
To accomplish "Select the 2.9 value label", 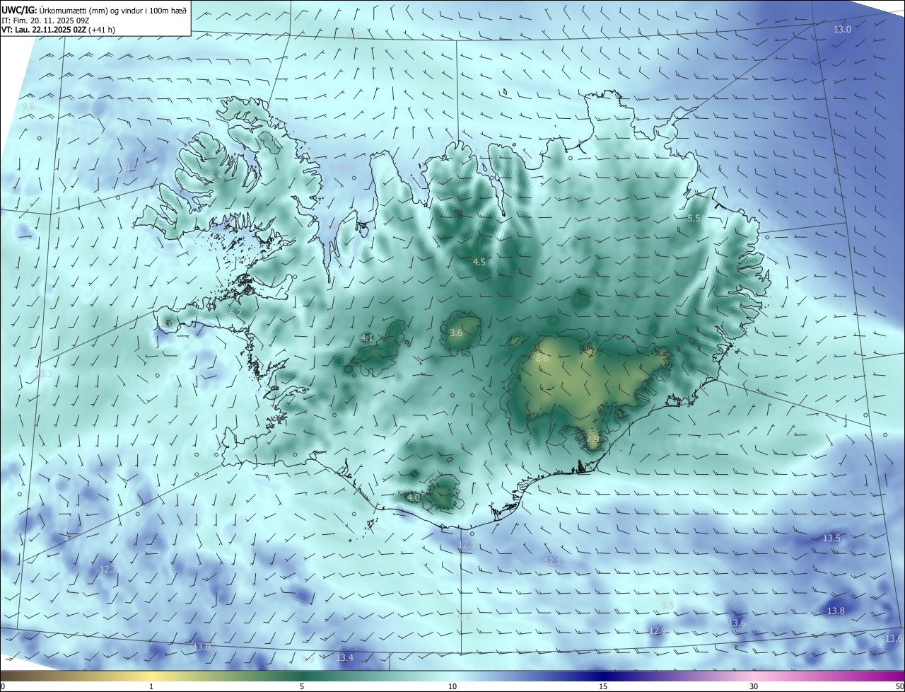I will pyautogui.click(x=592, y=439).
